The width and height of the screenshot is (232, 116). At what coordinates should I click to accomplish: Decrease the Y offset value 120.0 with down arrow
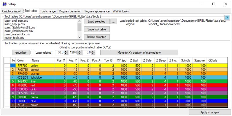click(x=79, y=54)
